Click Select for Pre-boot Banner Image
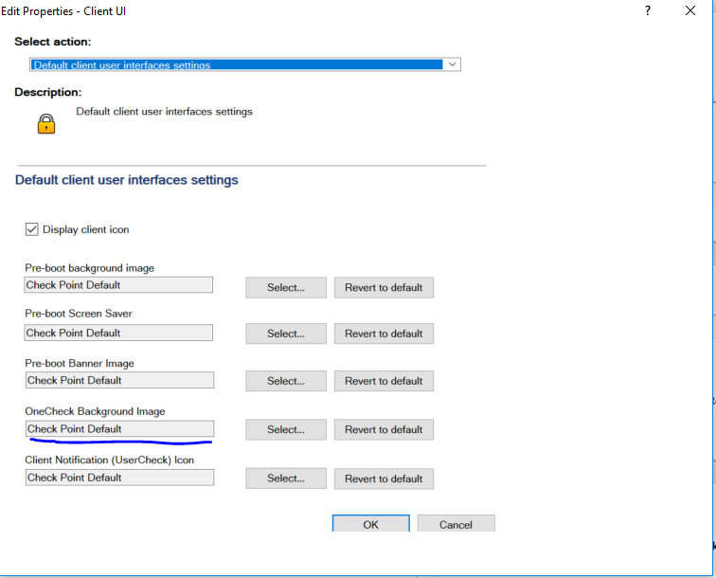The image size is (716, 578). coord(286,381)
